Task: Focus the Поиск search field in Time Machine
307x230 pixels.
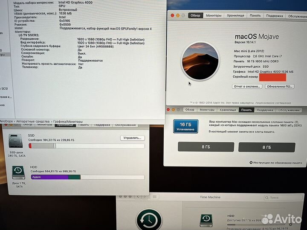Action: [284, 198]
